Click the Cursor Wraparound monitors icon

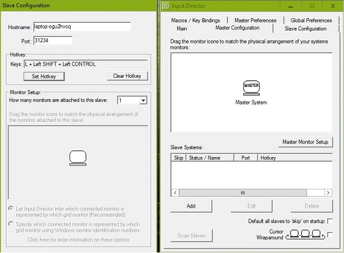pos(305,235)
